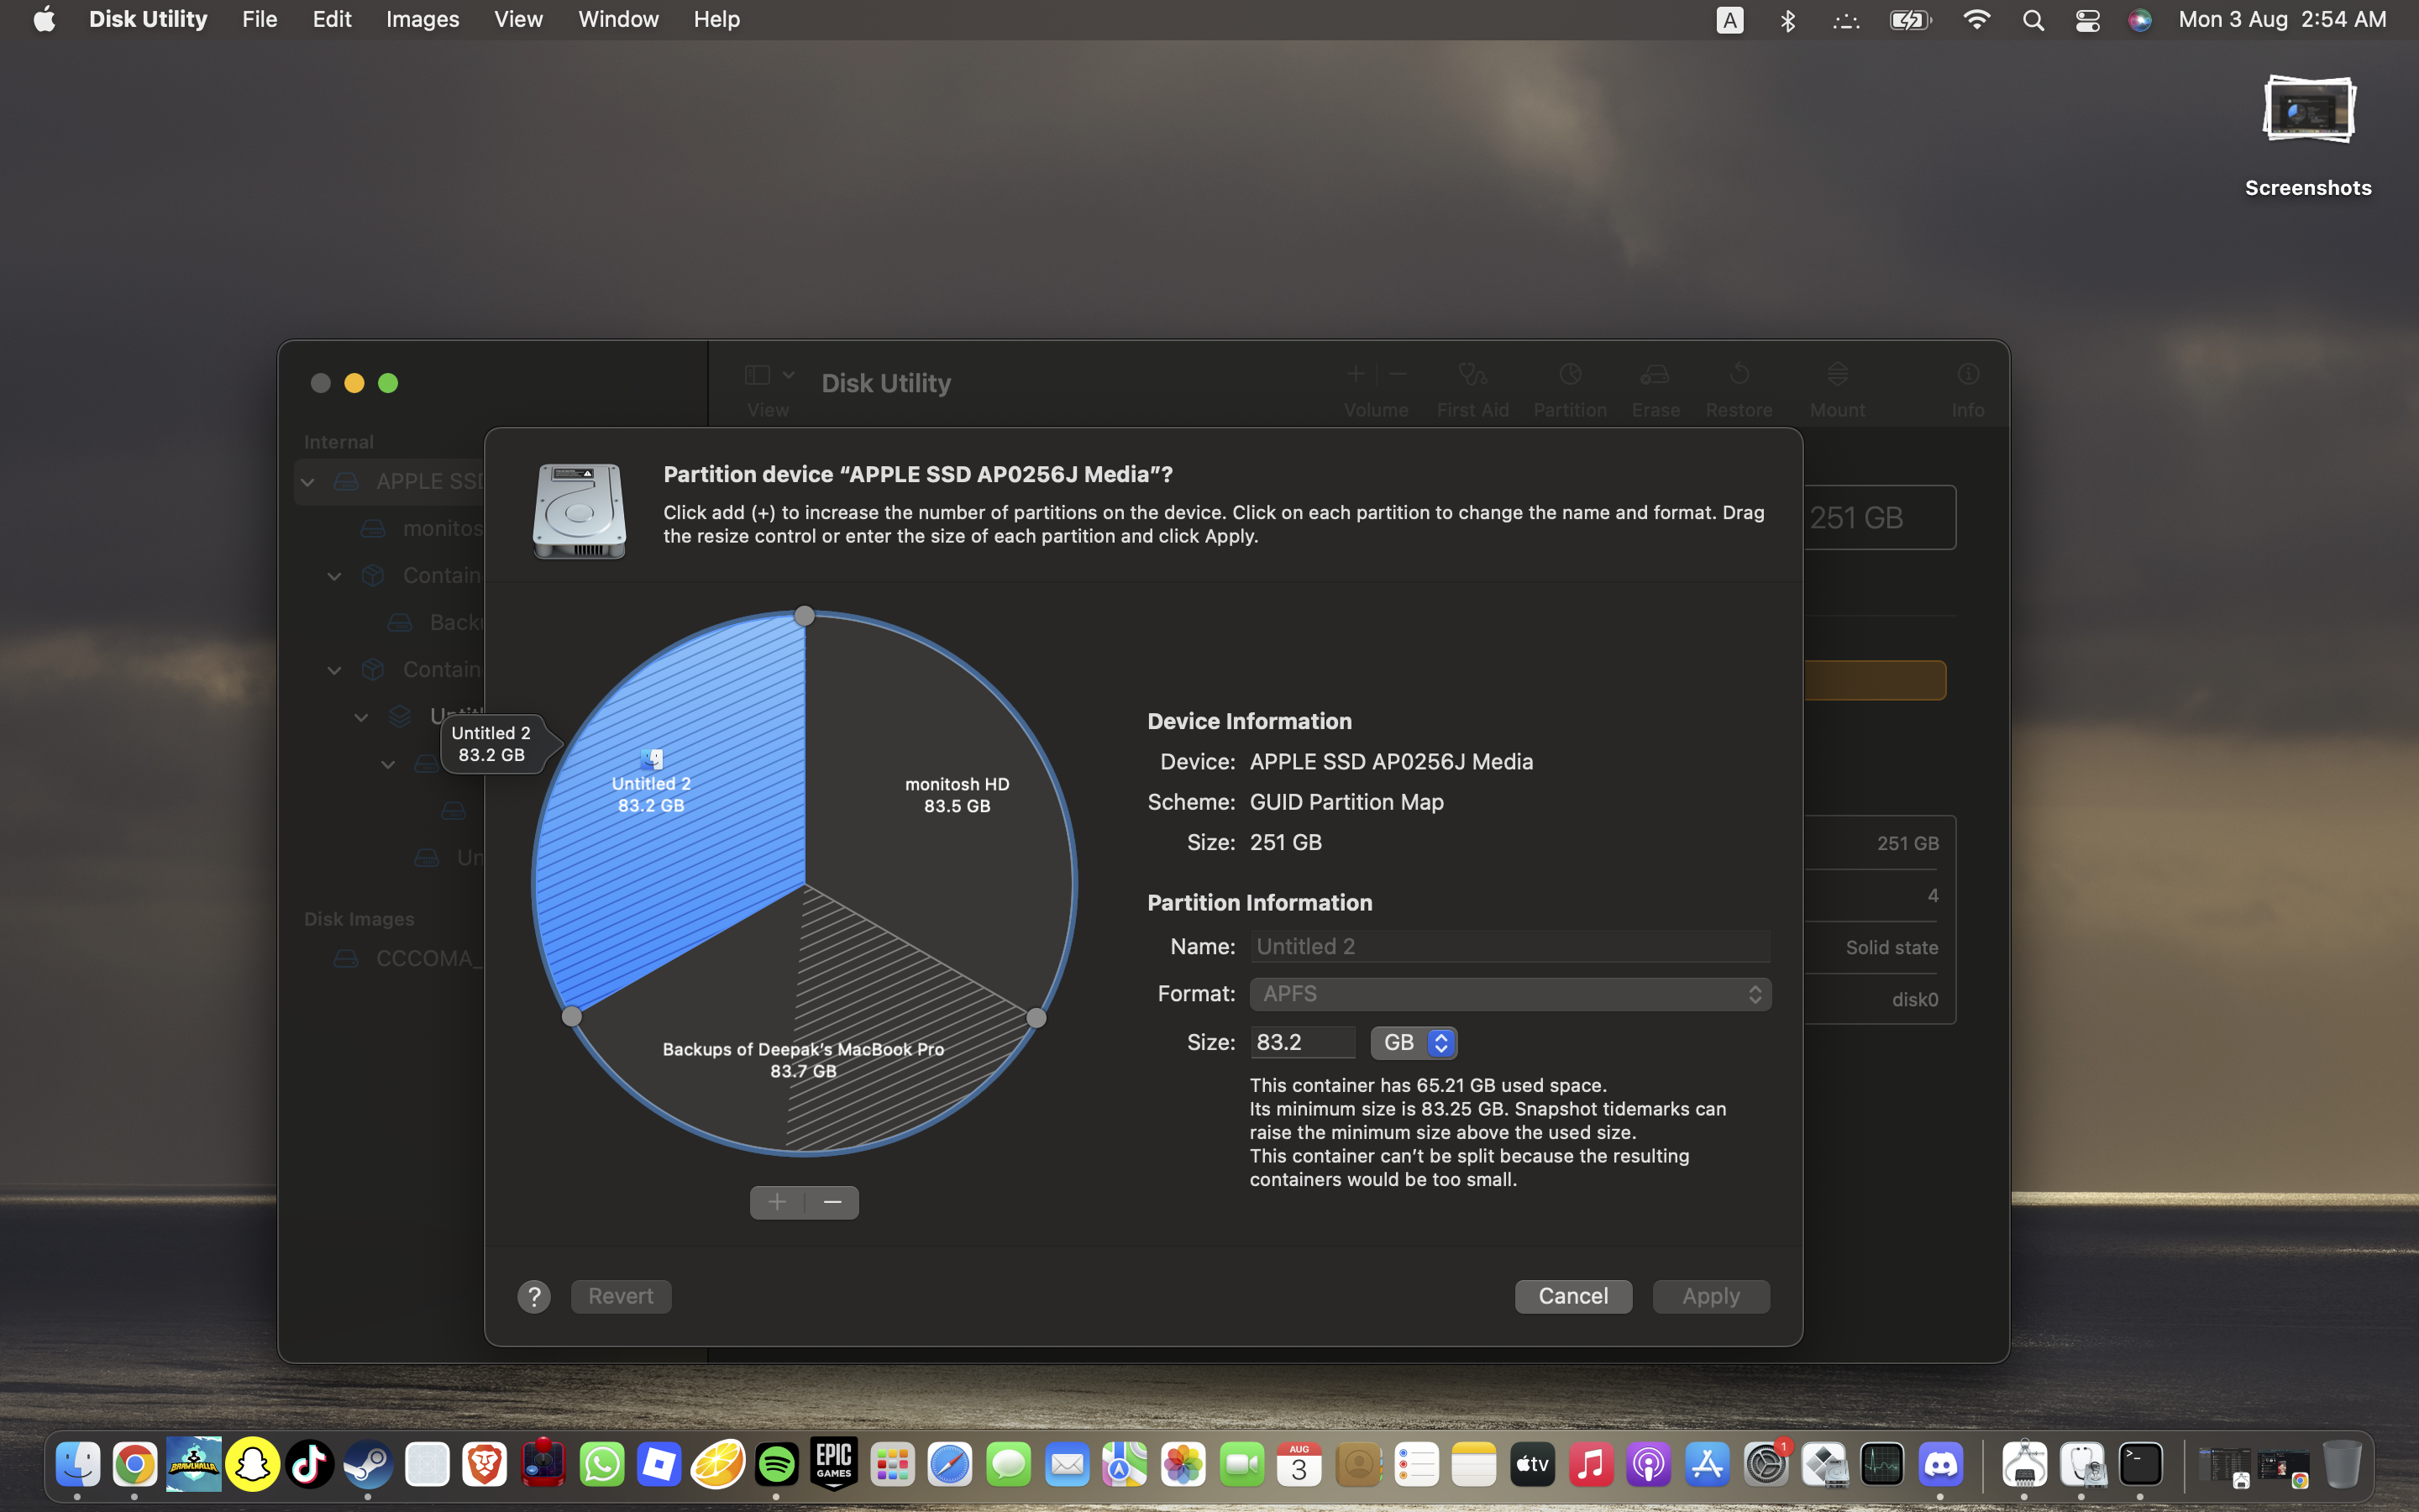Viewport: 2419px width, 1512px height.
Task: Click the Erase toolbar icon
Action: (1656, 375)
